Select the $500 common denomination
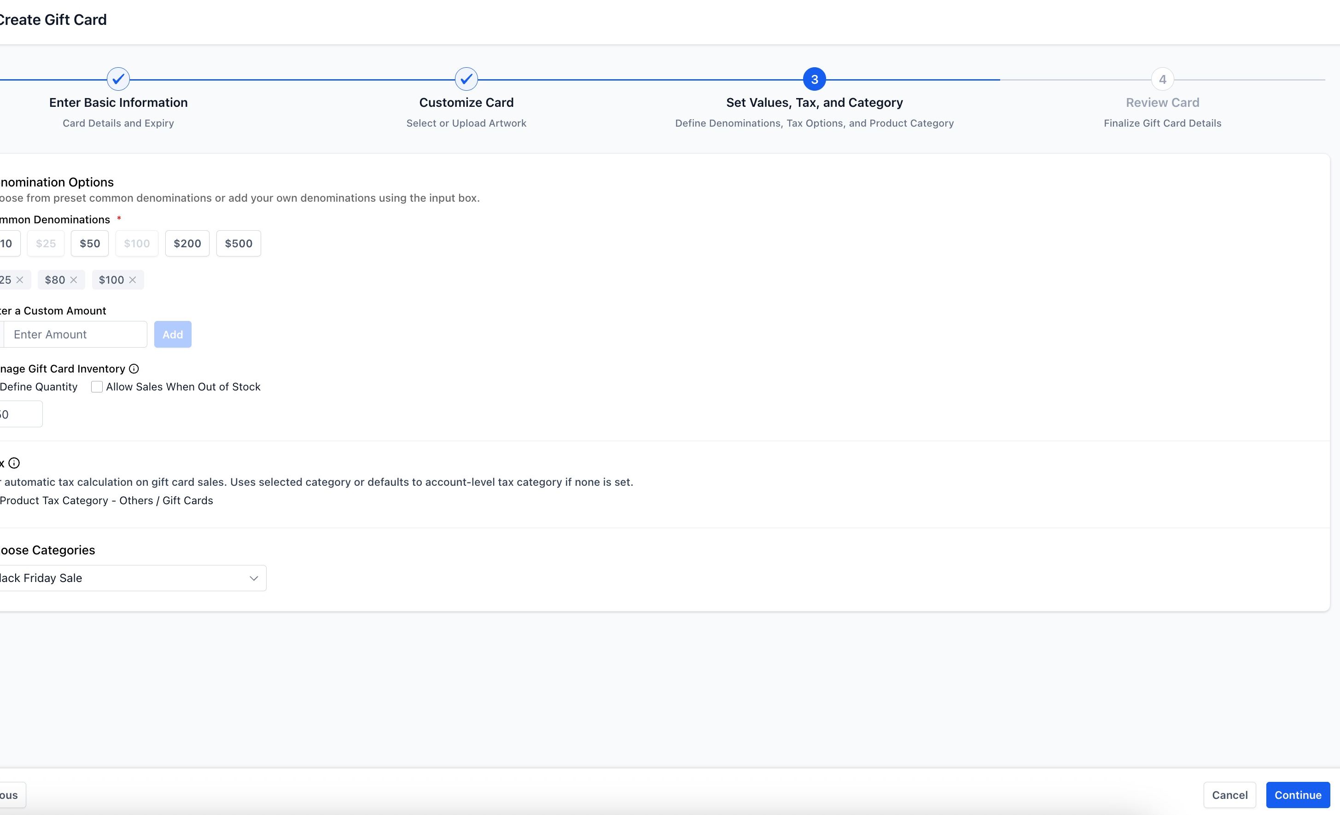Image resolution: width=1340 pixels, height=815 pixels. coord(238,244)
